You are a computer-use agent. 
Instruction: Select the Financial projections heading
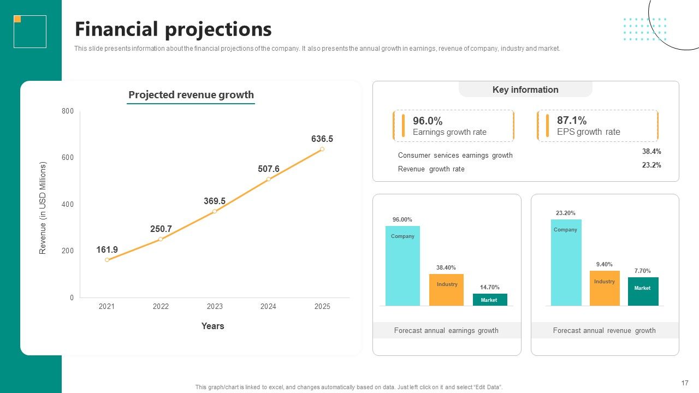point(173,29)
